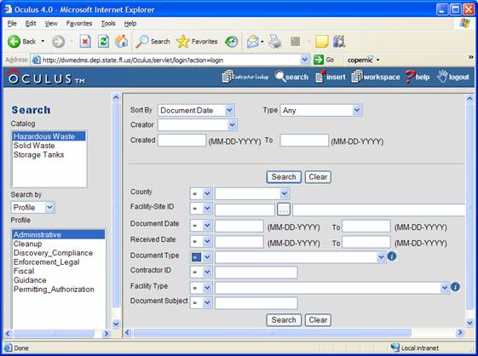Click the green Go arrow
The height and width of the screenshot is (356, 478).
(x=319, y=60)
